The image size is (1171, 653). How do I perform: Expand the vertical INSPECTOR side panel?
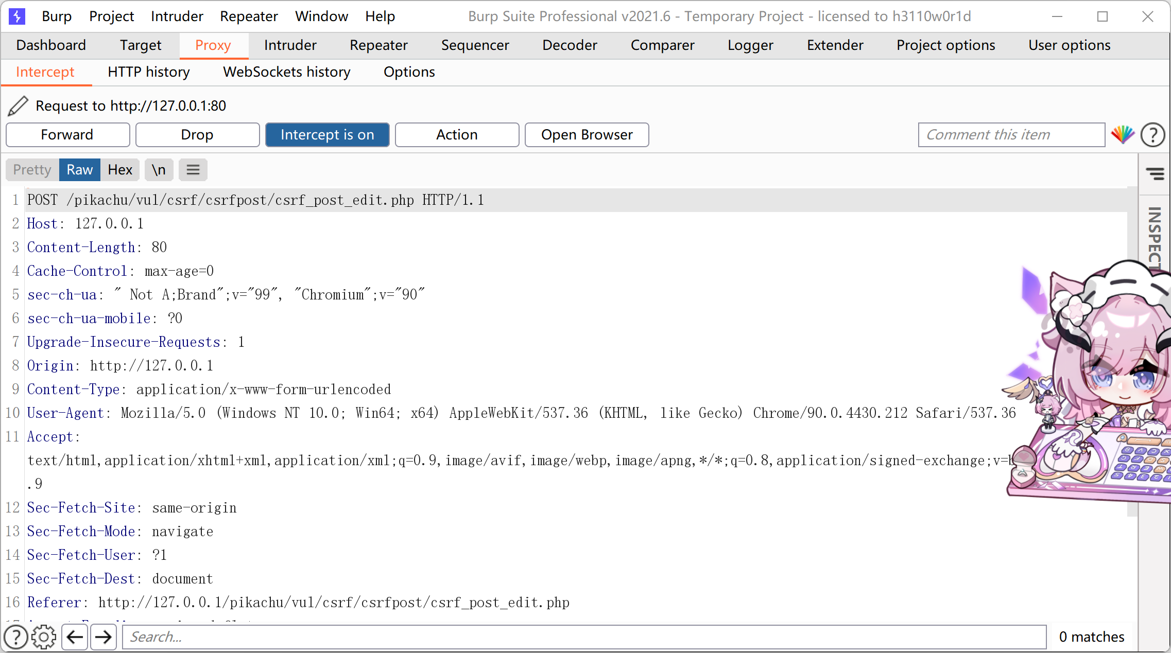coord(1155,238)
